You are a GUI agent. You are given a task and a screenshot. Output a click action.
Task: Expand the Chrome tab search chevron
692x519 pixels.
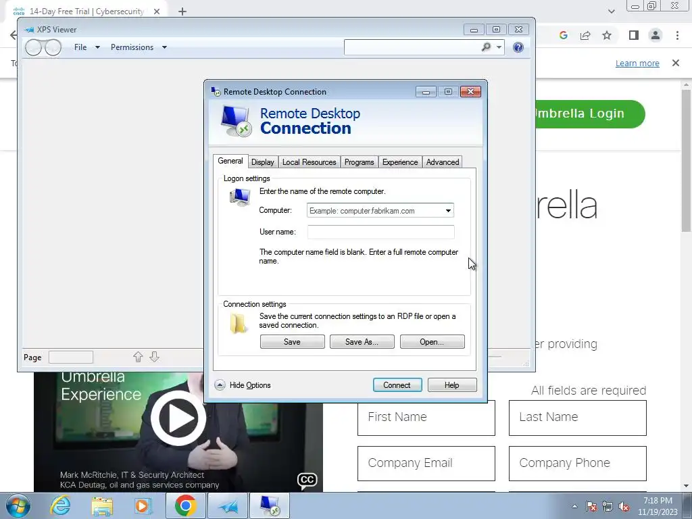pyautogui.click(x=611, y=11)
